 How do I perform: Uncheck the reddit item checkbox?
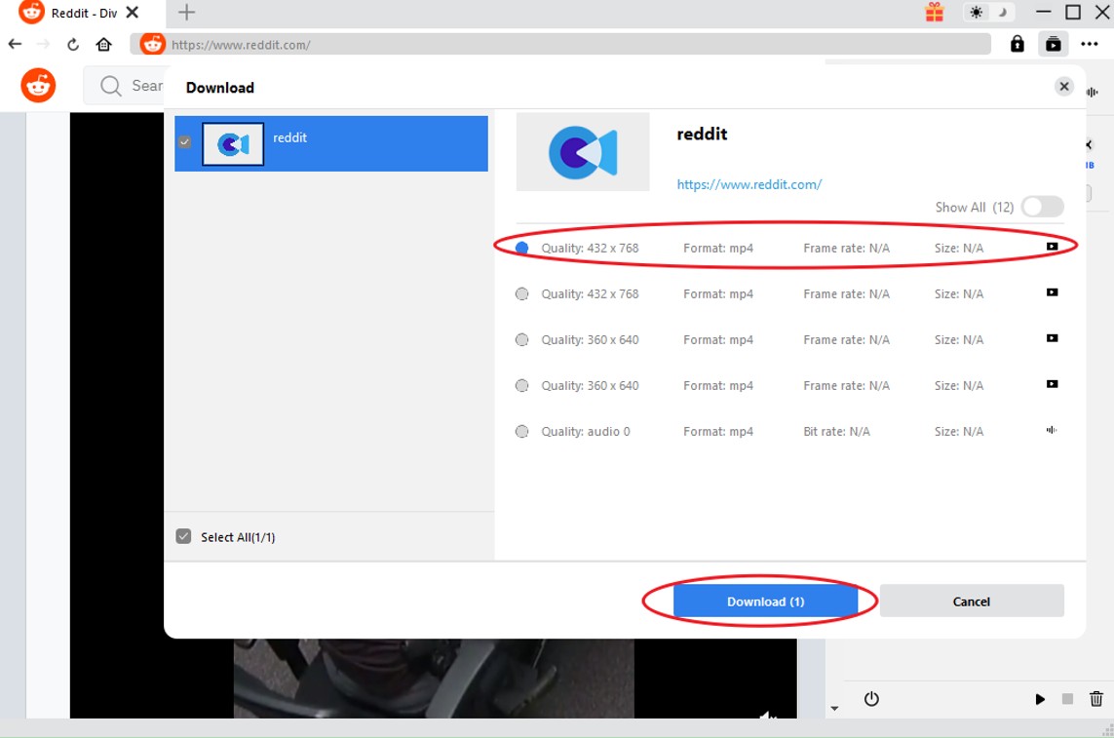(184, 142)
